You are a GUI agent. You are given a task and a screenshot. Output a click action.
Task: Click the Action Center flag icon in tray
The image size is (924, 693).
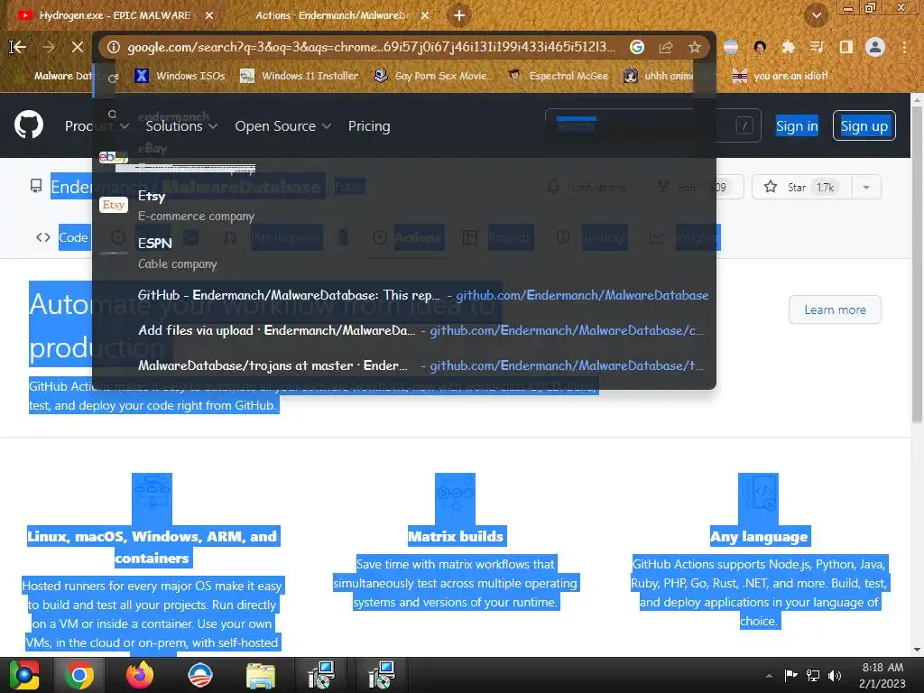(790, 675)
